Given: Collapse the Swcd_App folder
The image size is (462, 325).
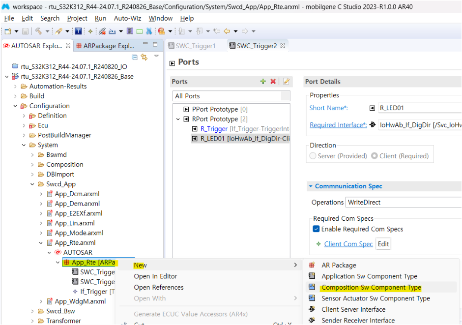Looking at the screenshot, I should [x=32, y=184].
